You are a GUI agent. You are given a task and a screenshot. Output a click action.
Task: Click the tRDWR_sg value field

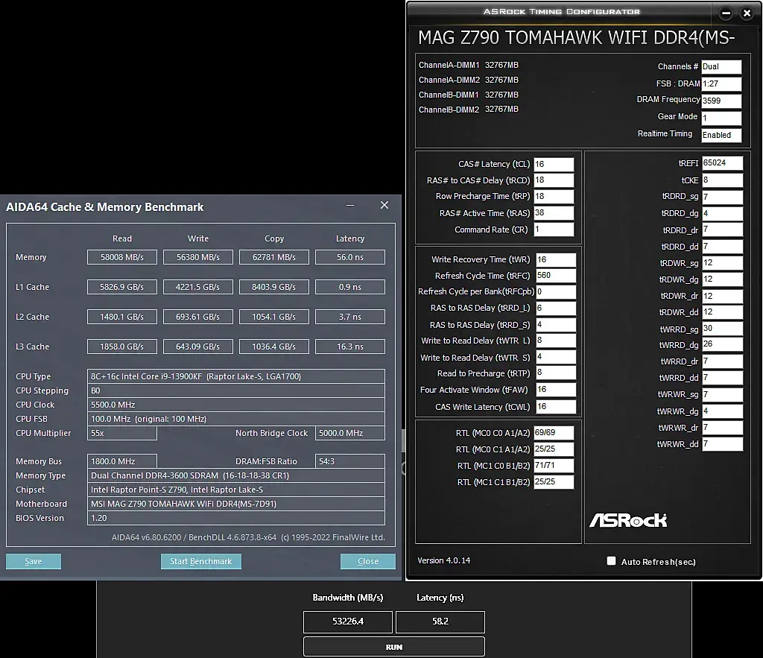[x=722, y=263]
